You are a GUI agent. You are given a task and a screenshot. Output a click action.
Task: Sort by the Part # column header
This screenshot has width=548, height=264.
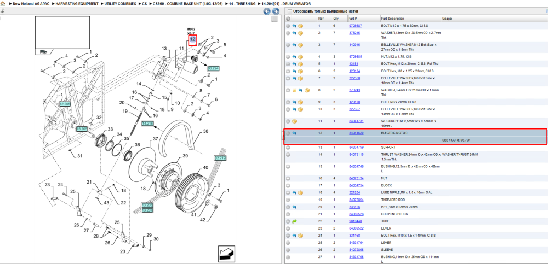click(x=352, y=19)
